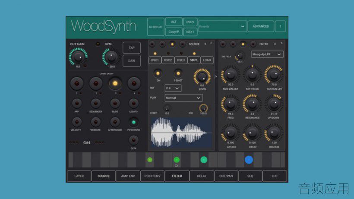This screenshot has width=354, height=199.
Task: Adjust the sample LEVEL knob
Action: point(202,77)
